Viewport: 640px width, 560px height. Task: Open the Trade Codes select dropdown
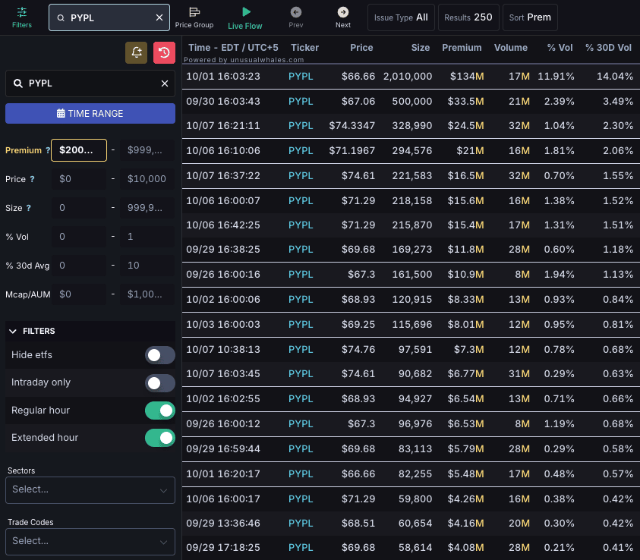coord(90,541)
